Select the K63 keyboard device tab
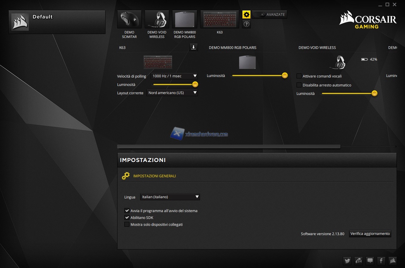The width and height of the screenshot is (405, 268). [x=220, y=20]
